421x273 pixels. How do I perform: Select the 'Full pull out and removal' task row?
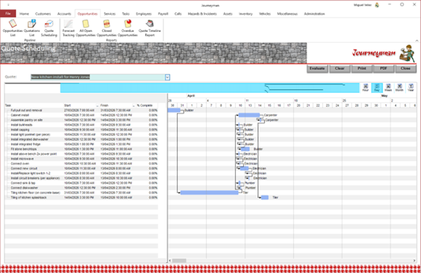click(81, 110)
